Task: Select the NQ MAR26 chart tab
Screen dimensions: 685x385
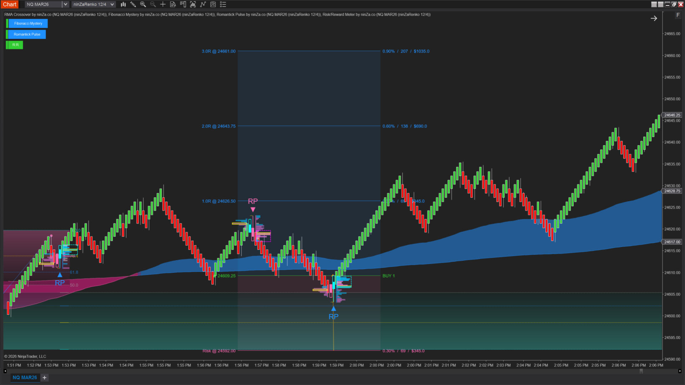Action: pyautogui.click(x=25, y=378)
